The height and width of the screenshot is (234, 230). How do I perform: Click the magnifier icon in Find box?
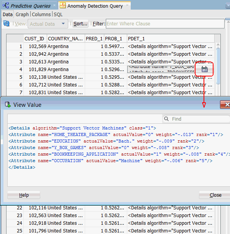(x=166, y=119)
